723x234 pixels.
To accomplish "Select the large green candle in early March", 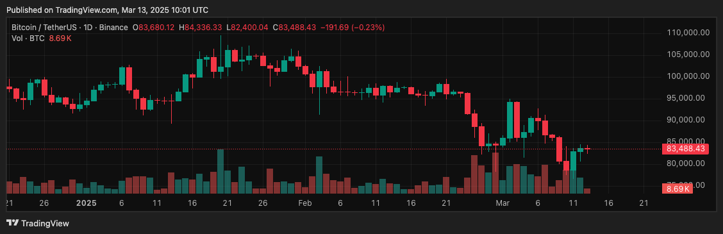I will click(510, 119).
